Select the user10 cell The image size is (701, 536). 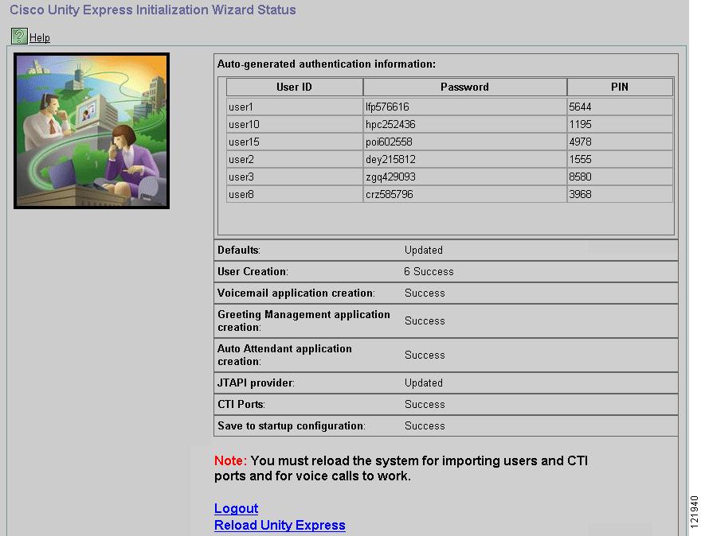coord(294,125)
